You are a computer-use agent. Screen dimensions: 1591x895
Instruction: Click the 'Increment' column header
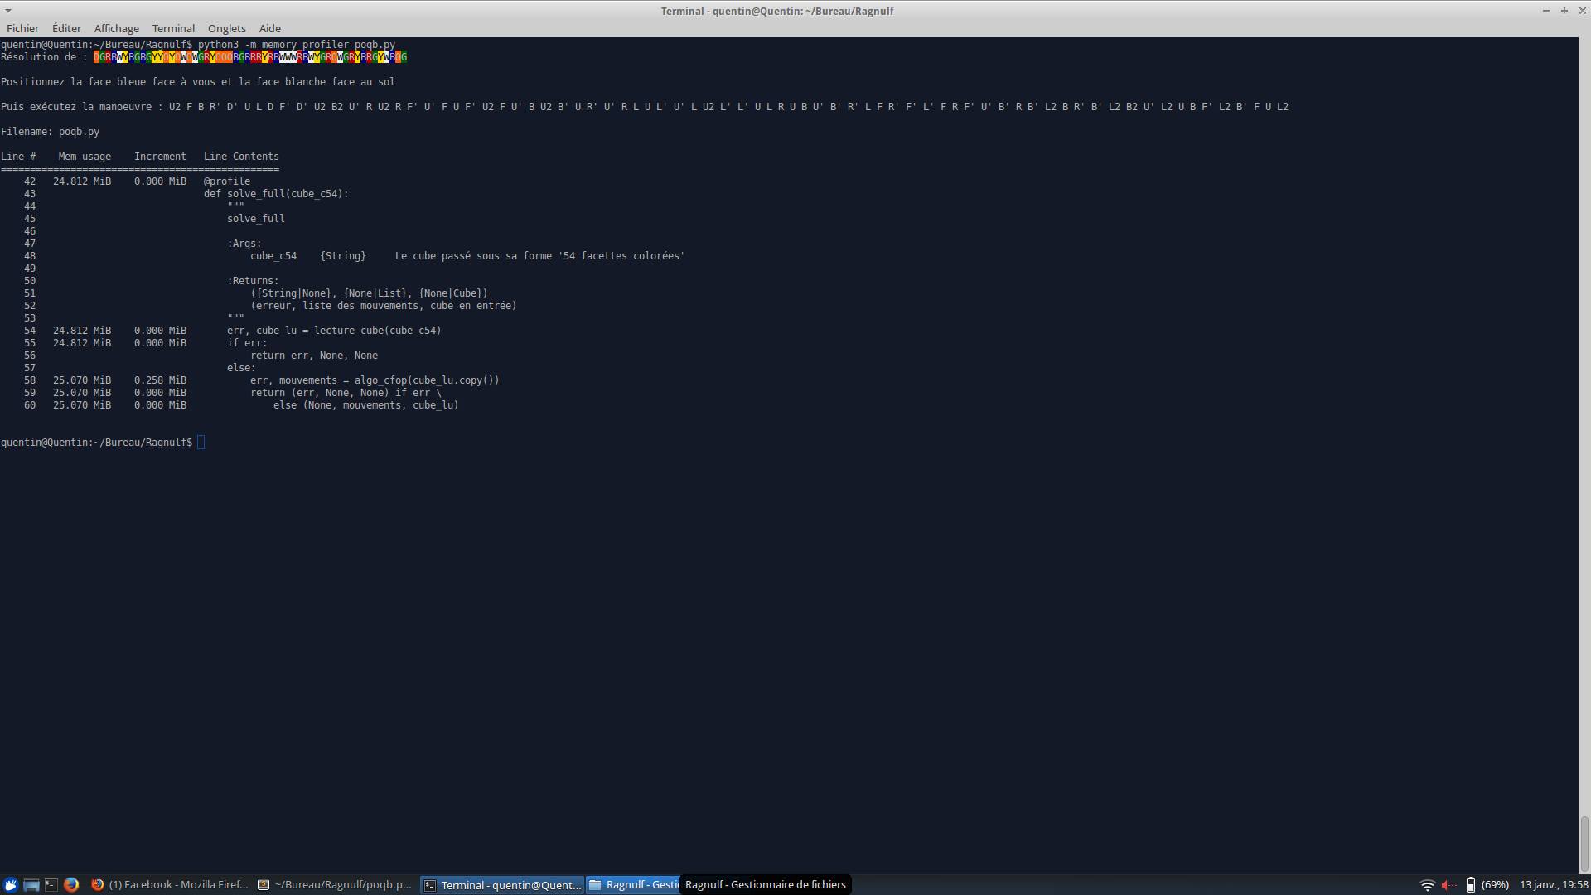click(x=160, y=157)
